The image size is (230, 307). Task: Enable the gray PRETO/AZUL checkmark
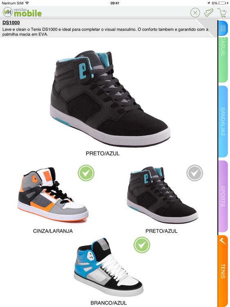pyautogui.click(x=194, y=173)
